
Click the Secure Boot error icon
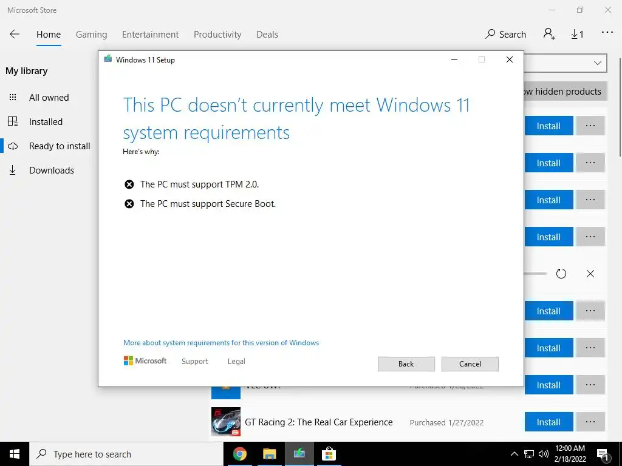(129, 204)
